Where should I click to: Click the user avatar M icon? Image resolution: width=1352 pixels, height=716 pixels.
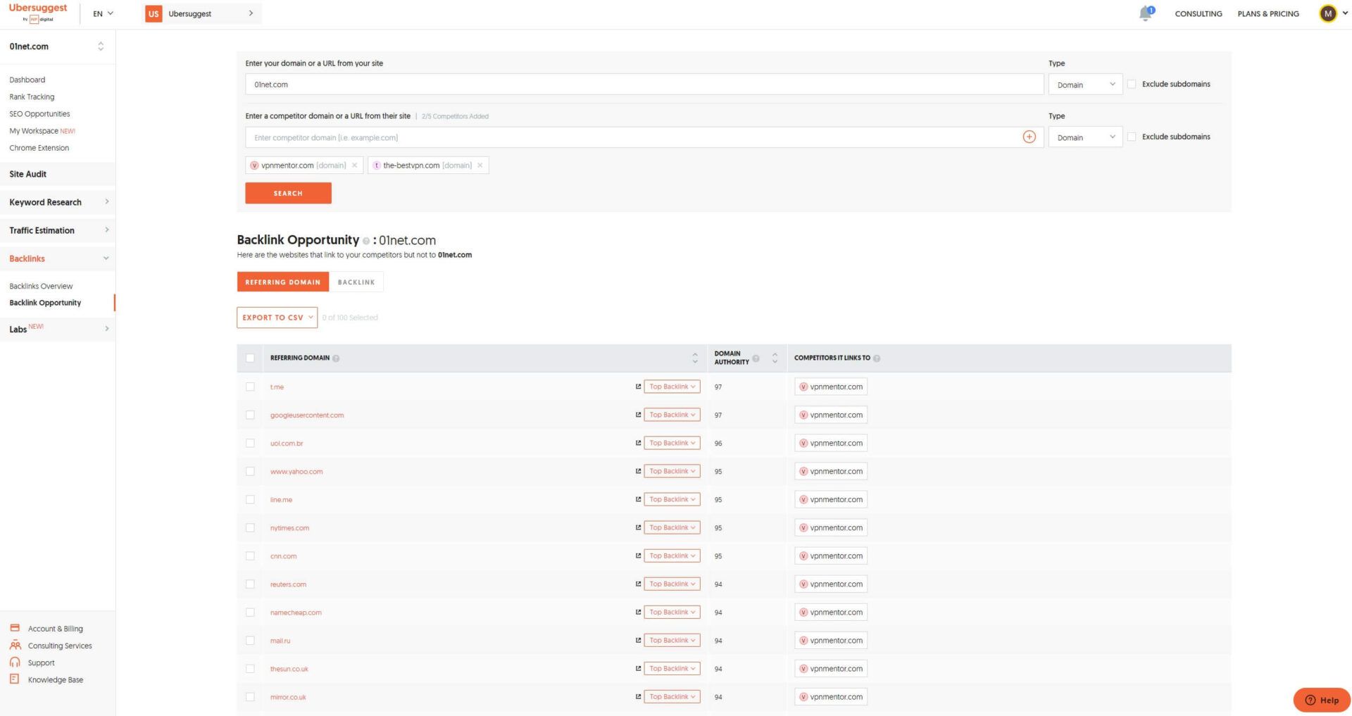[x=1327, y=13]
